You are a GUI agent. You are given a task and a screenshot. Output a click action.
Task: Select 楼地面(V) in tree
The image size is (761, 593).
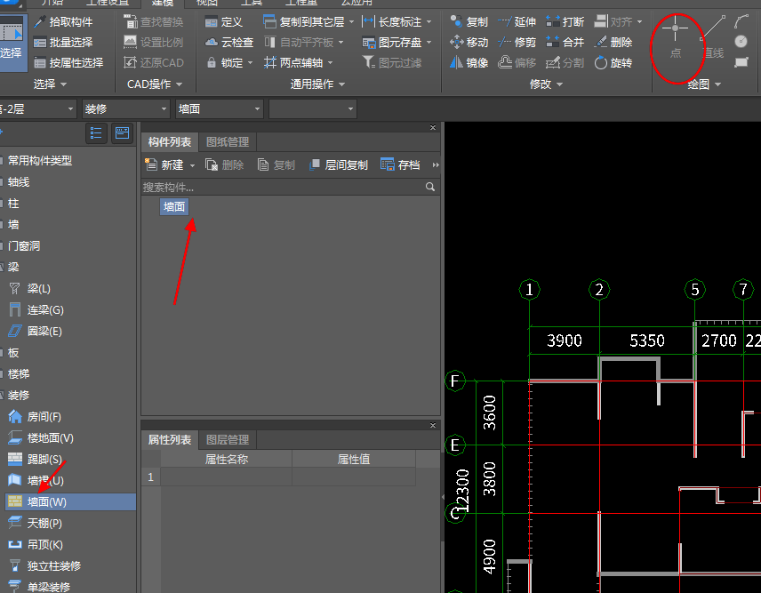41,437
